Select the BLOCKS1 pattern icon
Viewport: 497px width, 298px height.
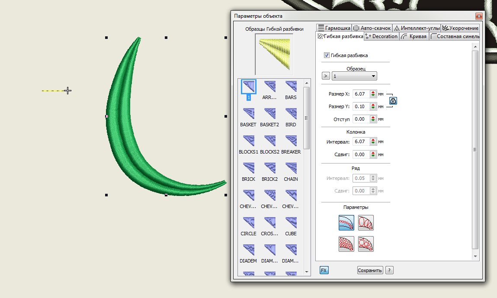[248, 141]
